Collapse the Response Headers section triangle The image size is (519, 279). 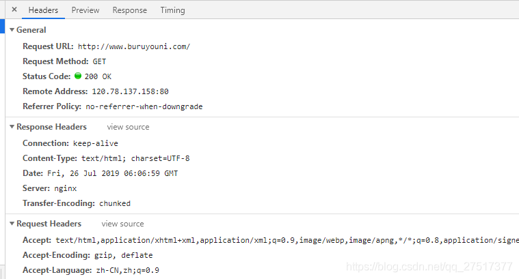coord(12,127)
